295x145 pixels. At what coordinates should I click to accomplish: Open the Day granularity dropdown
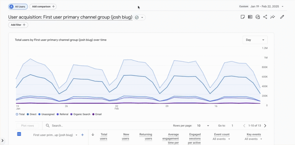tap(255, 40)
